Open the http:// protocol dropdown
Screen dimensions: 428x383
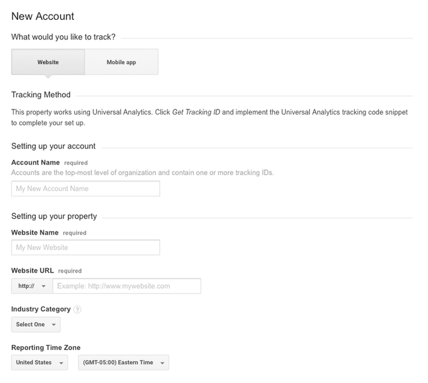pos(32,286)
